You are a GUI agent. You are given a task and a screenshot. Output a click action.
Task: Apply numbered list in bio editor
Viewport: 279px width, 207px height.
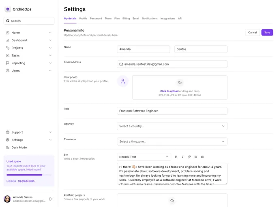(202, 157)
